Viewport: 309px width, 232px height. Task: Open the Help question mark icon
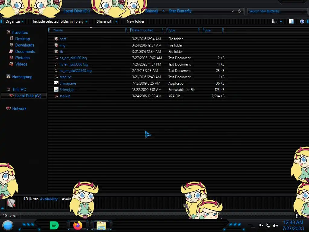[x=302, y=21]
